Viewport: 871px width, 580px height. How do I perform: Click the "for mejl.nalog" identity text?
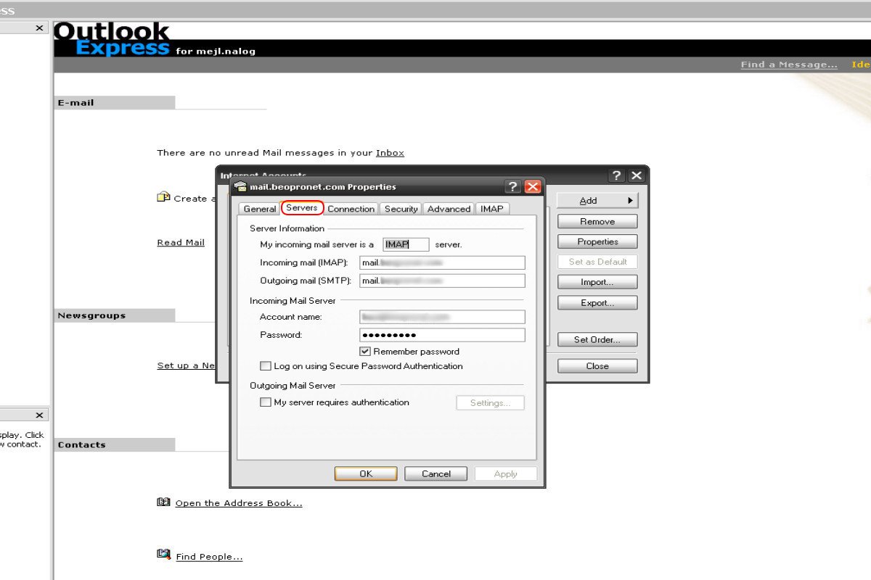[x=216, y=51]
